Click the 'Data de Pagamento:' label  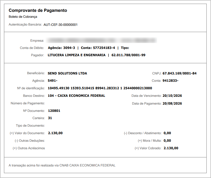pos(147,104)
